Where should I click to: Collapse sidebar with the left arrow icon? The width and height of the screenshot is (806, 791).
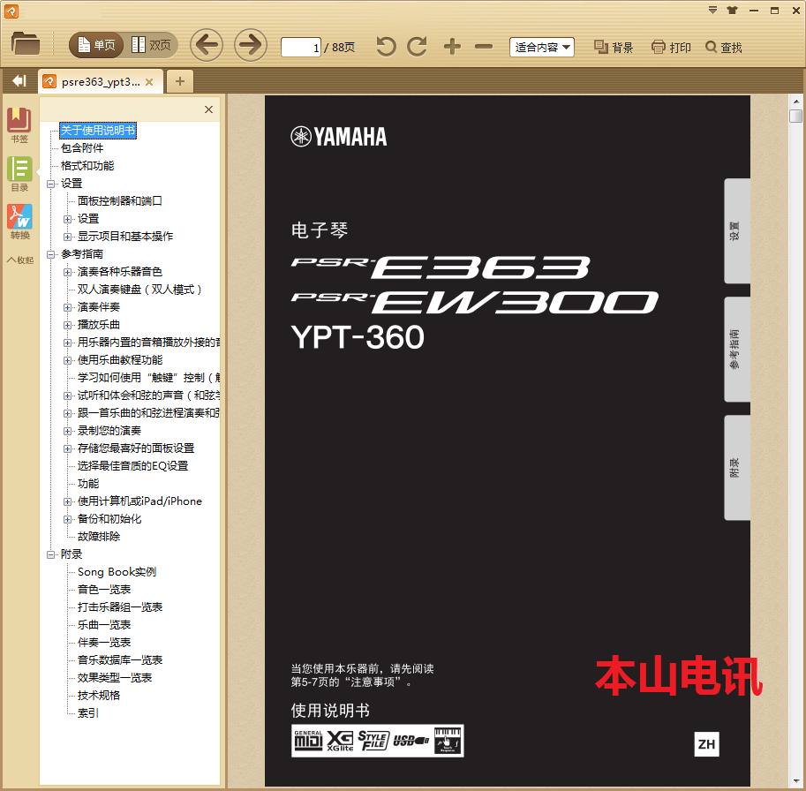point(19,80)
